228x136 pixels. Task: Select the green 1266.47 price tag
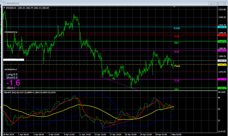222,88
